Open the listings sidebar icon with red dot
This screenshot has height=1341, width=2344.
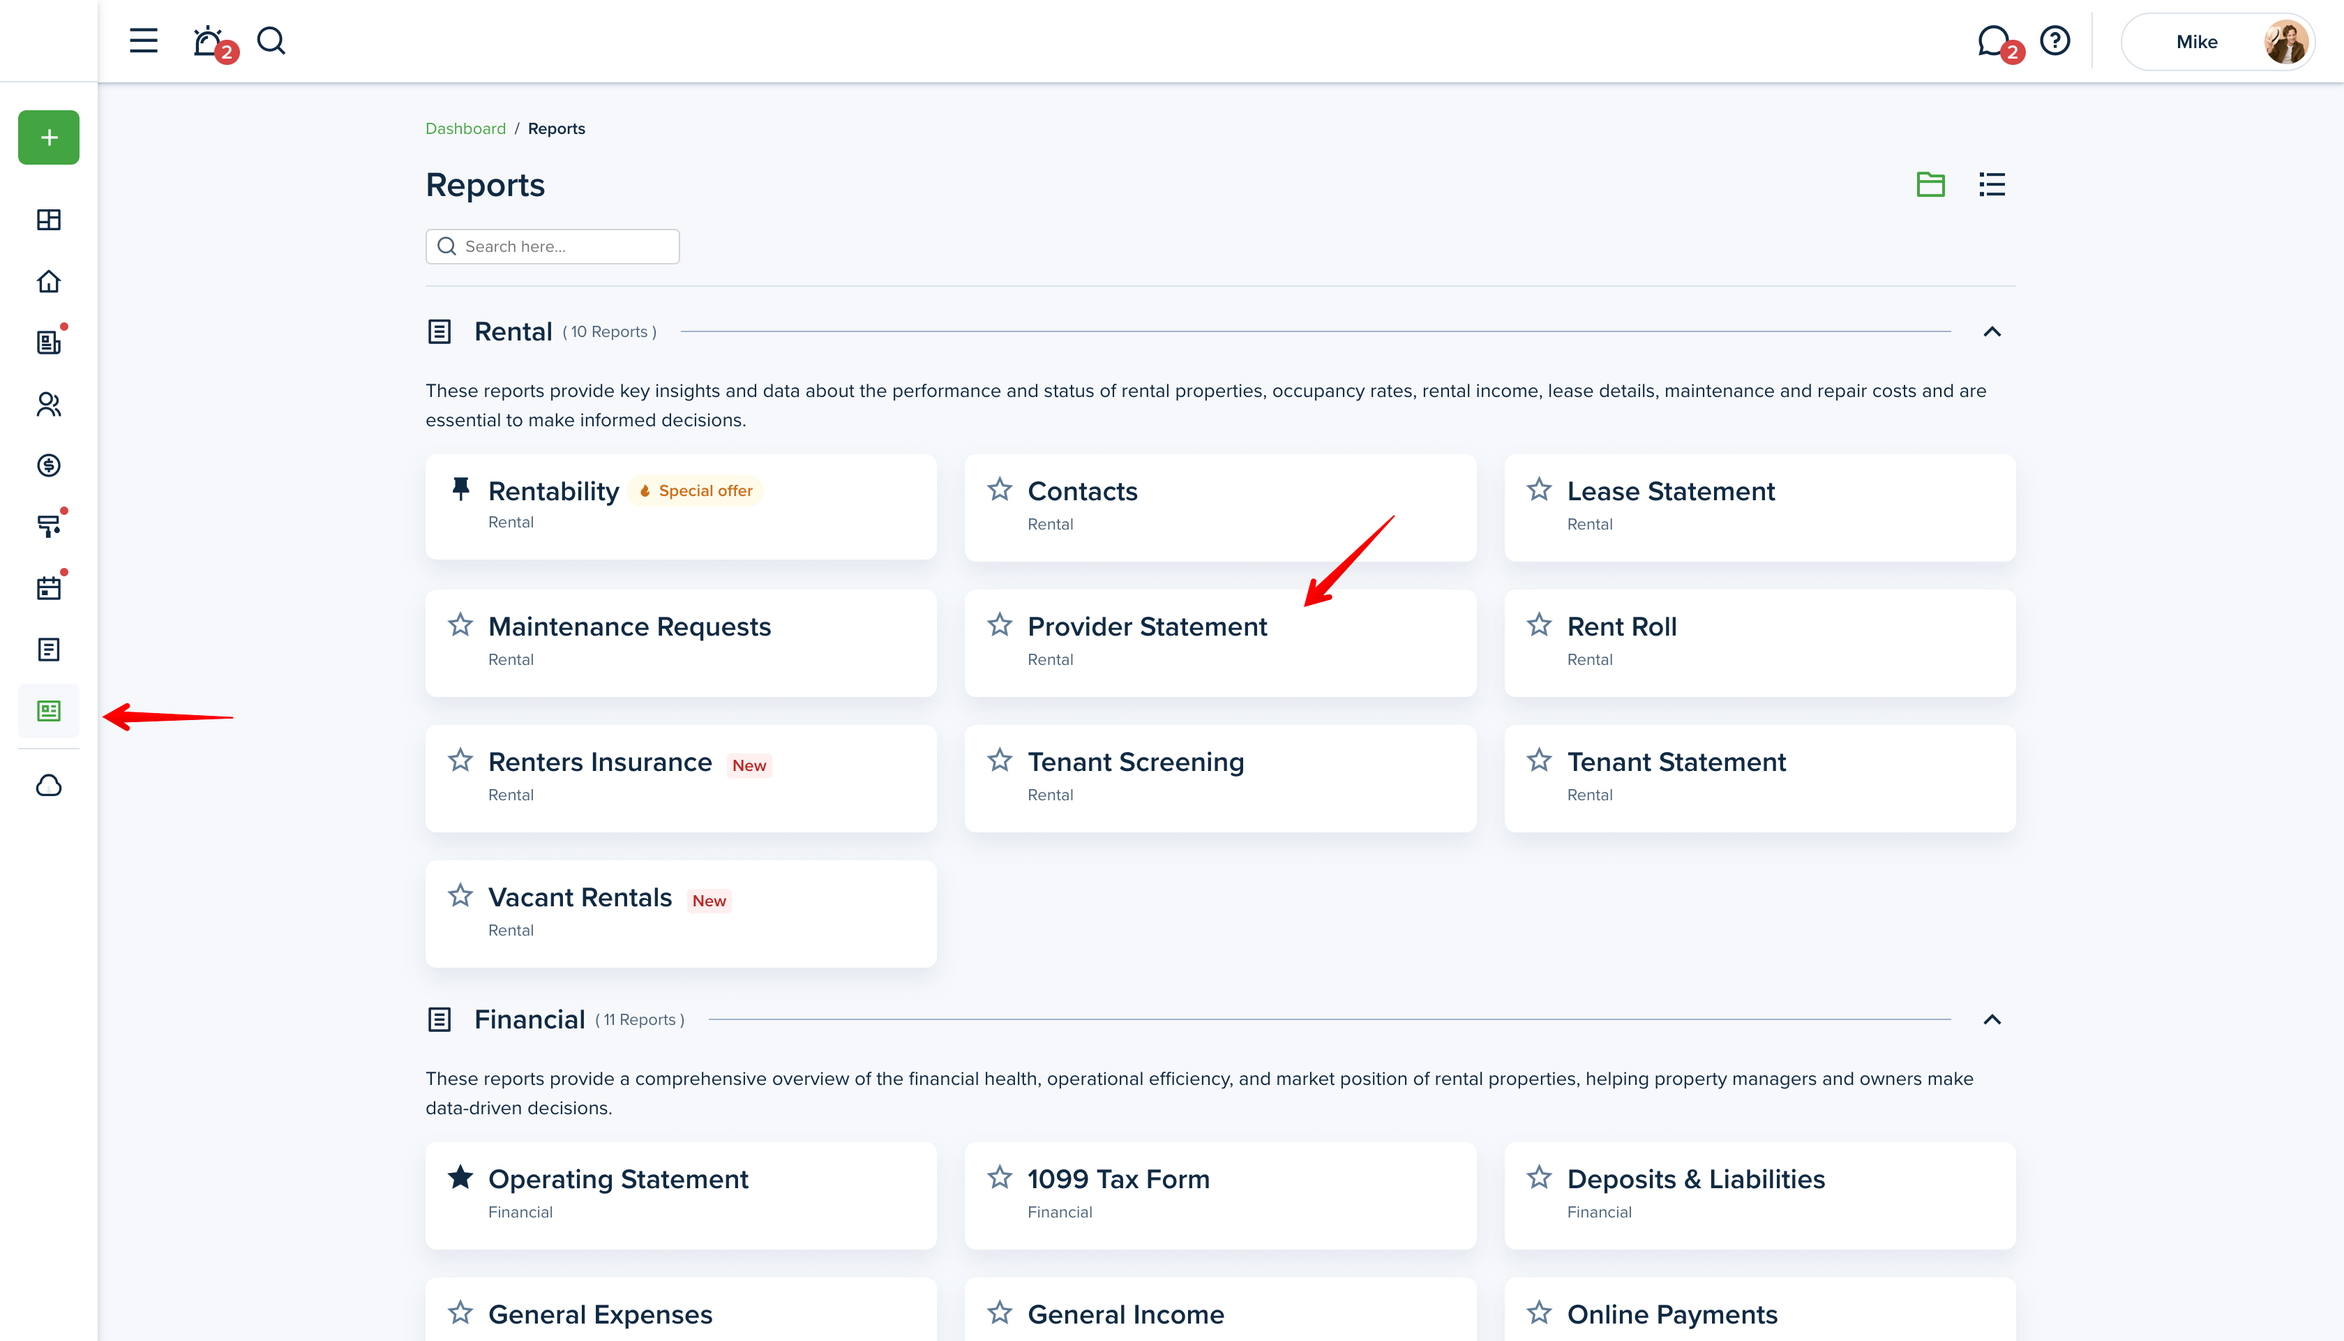[x=49, y=342]
